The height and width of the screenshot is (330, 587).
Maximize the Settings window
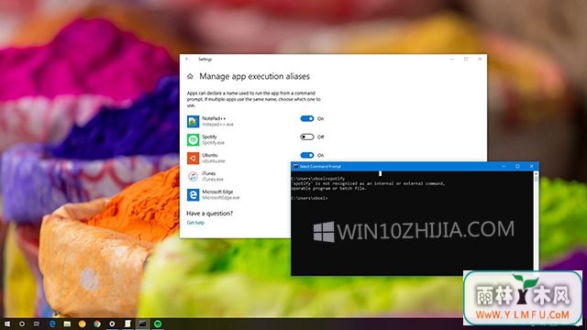click(466, 59)
